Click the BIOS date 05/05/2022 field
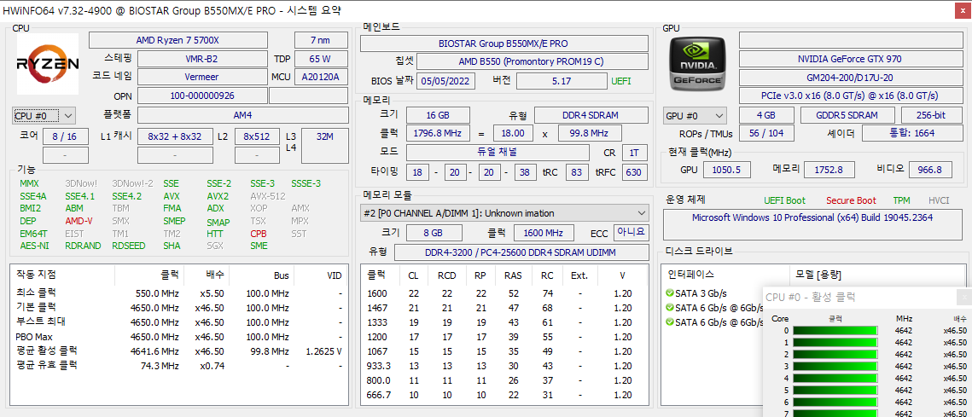This screenshot has height=417, width=972. coord(447,81)
